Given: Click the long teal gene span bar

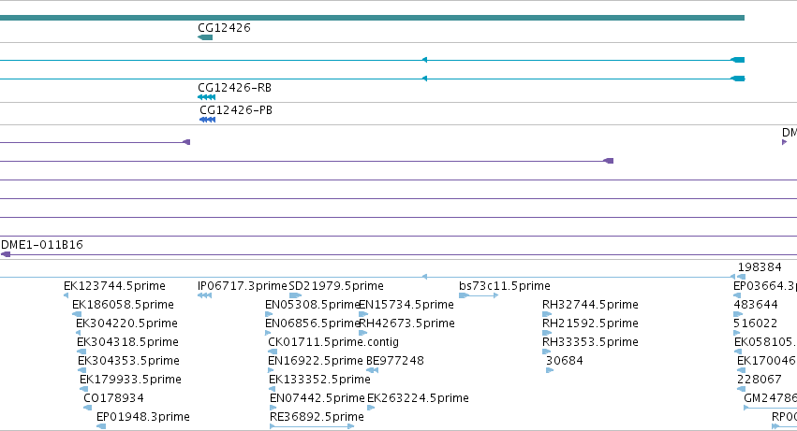Looking at the screenshot, I should click(x=372, y=18).
